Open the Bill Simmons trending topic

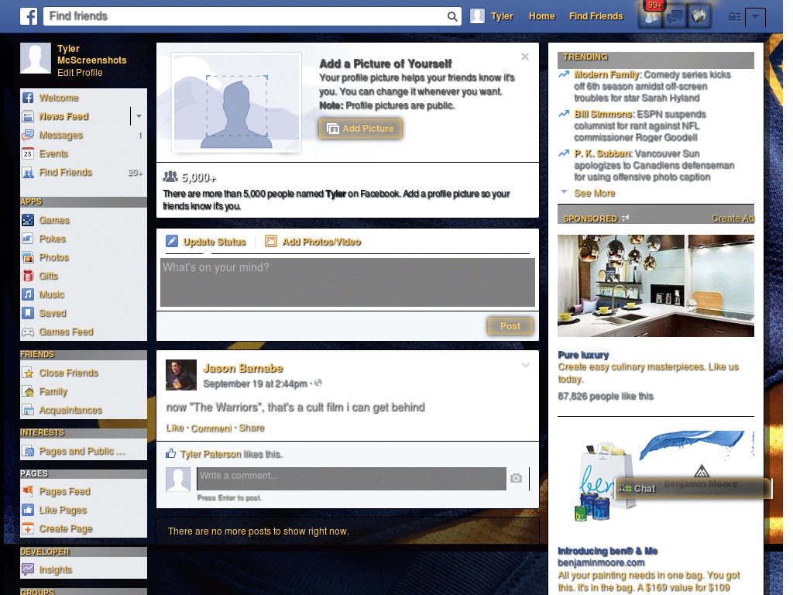603,115
